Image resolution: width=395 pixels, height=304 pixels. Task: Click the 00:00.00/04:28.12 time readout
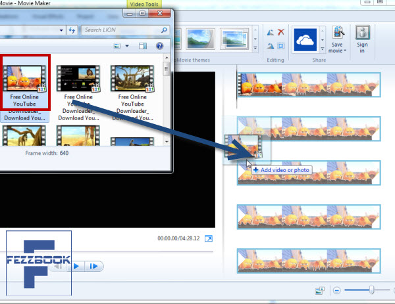[x=178, y=238]
